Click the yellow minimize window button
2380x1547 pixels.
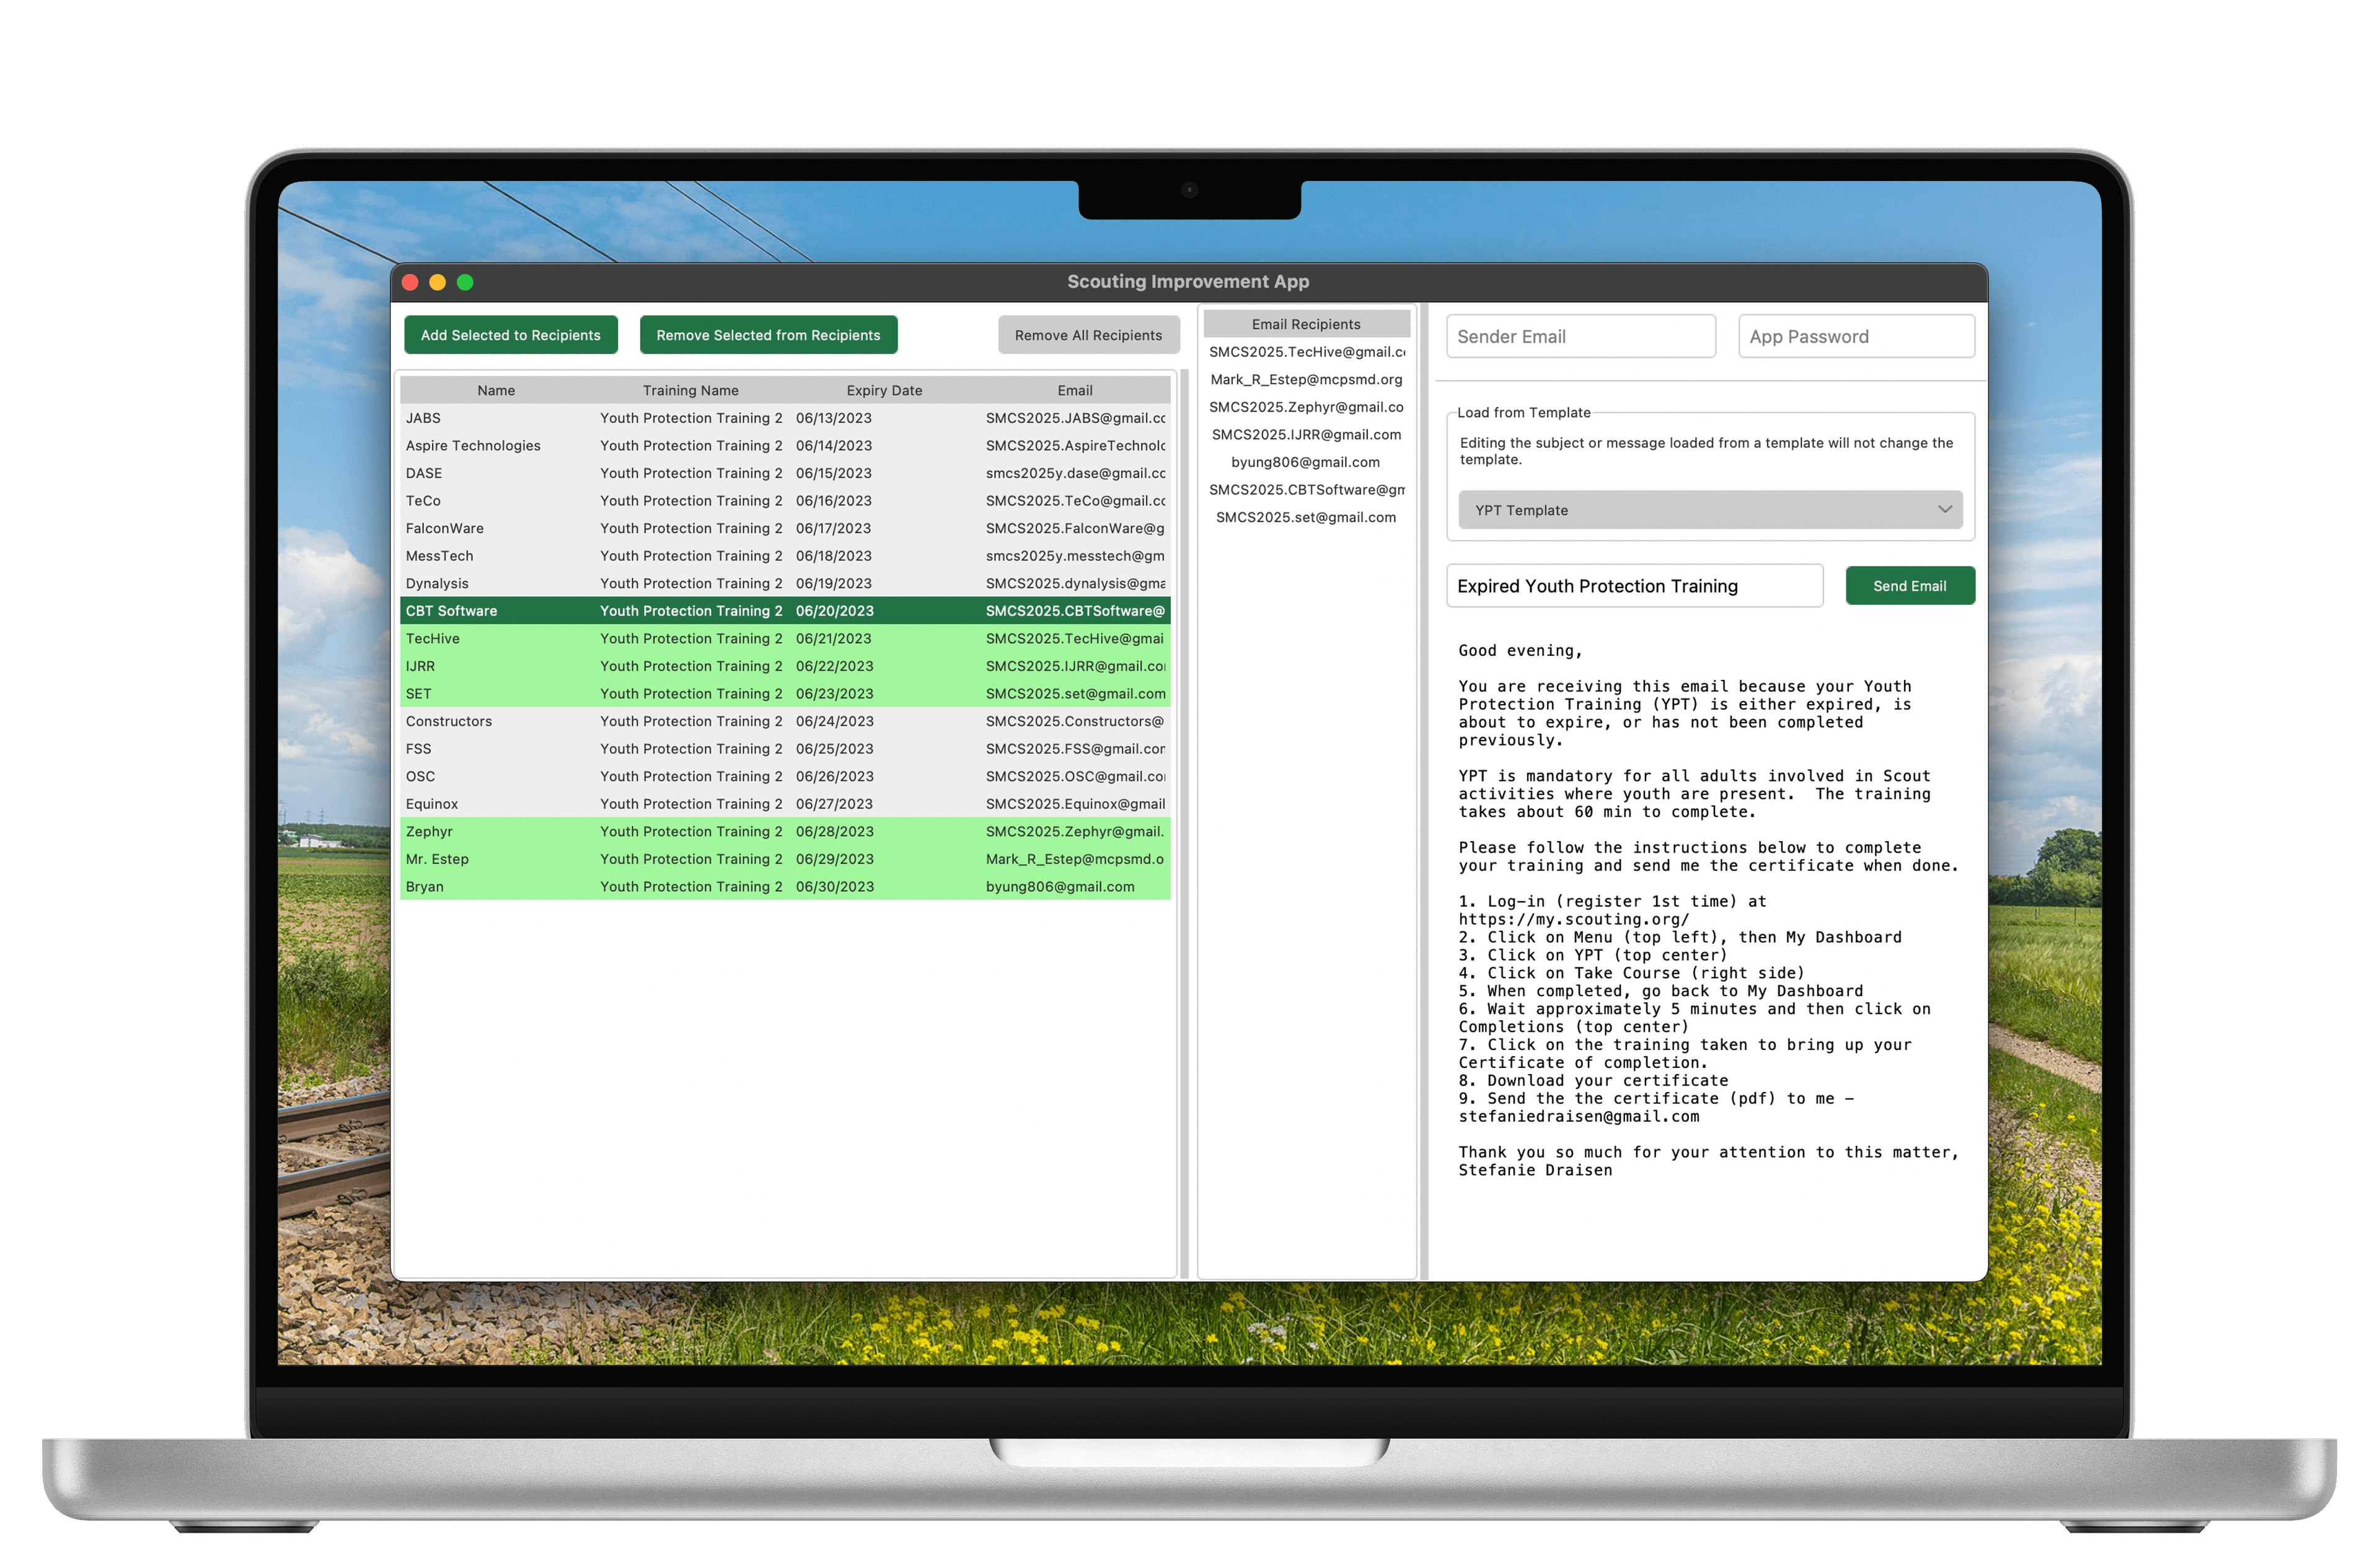437,283
